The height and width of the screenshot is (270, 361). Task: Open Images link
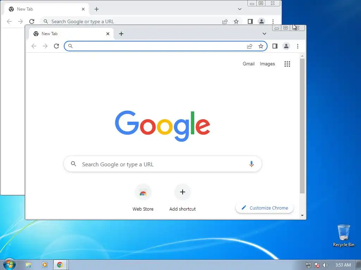pyautogui.click(x=267, y=64)
